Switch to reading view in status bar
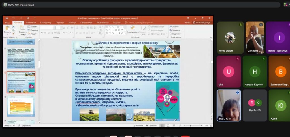Image resolution: width=290 pixels, height=137 pixels. [x=174, y=126]
